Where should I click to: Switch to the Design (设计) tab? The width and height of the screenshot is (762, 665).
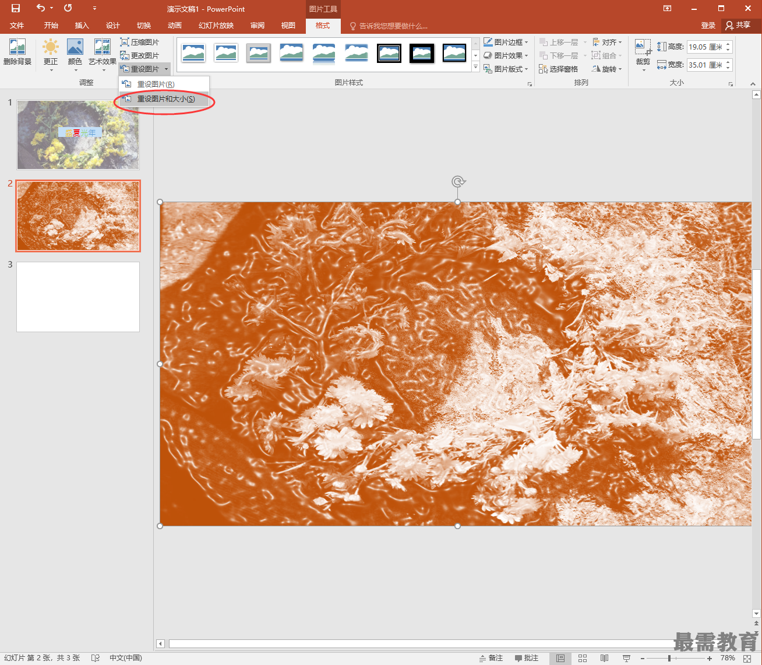point(113,26)
